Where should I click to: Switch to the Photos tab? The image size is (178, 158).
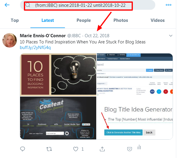coord(121,20)
